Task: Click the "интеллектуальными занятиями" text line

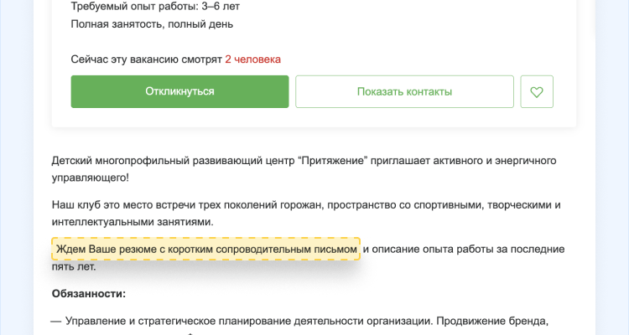Action: [x=133, y=222]
